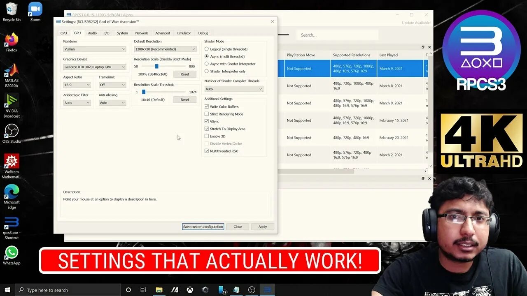This screenshot has width=527, height=296.
Task: Open the Aspect Ratio dropdown
Action: (x=77, y=85)
